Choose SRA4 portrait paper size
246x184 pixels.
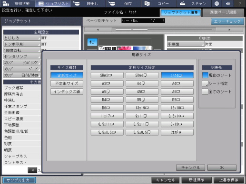(142, 75)
